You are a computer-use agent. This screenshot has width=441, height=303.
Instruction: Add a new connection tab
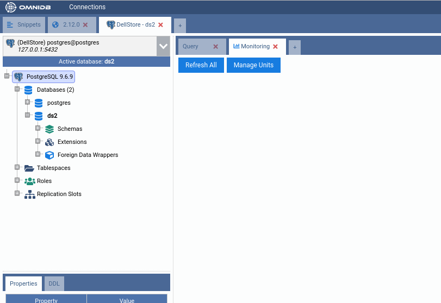(180, 26)
